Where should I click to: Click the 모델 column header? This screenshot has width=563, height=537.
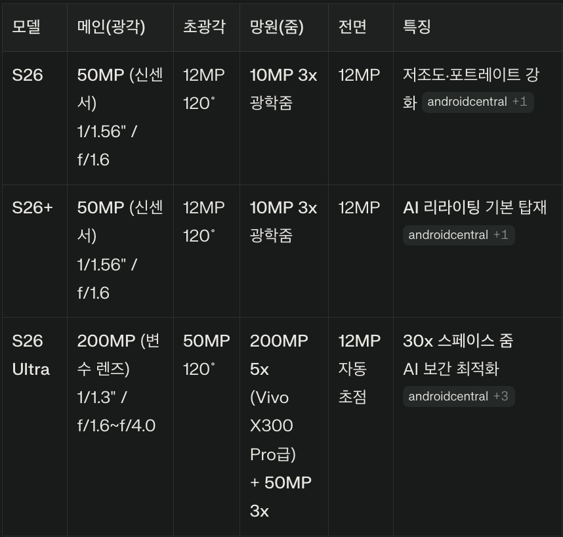pos(26,27)
